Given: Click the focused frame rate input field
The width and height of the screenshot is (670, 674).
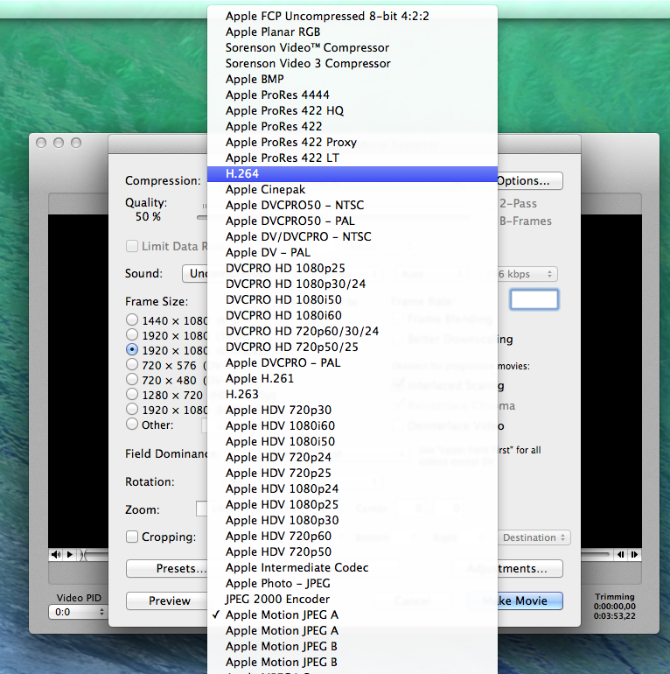Looking at the screenshot, I should (x=534, y=299).
